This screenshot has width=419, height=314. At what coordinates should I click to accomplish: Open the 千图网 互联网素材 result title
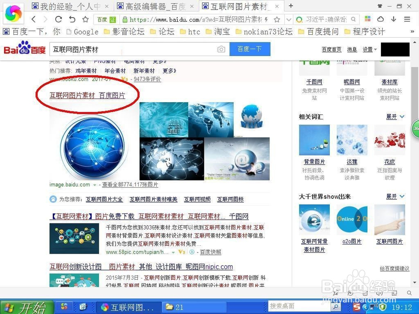pyautogui.click(x=149, y=216)
